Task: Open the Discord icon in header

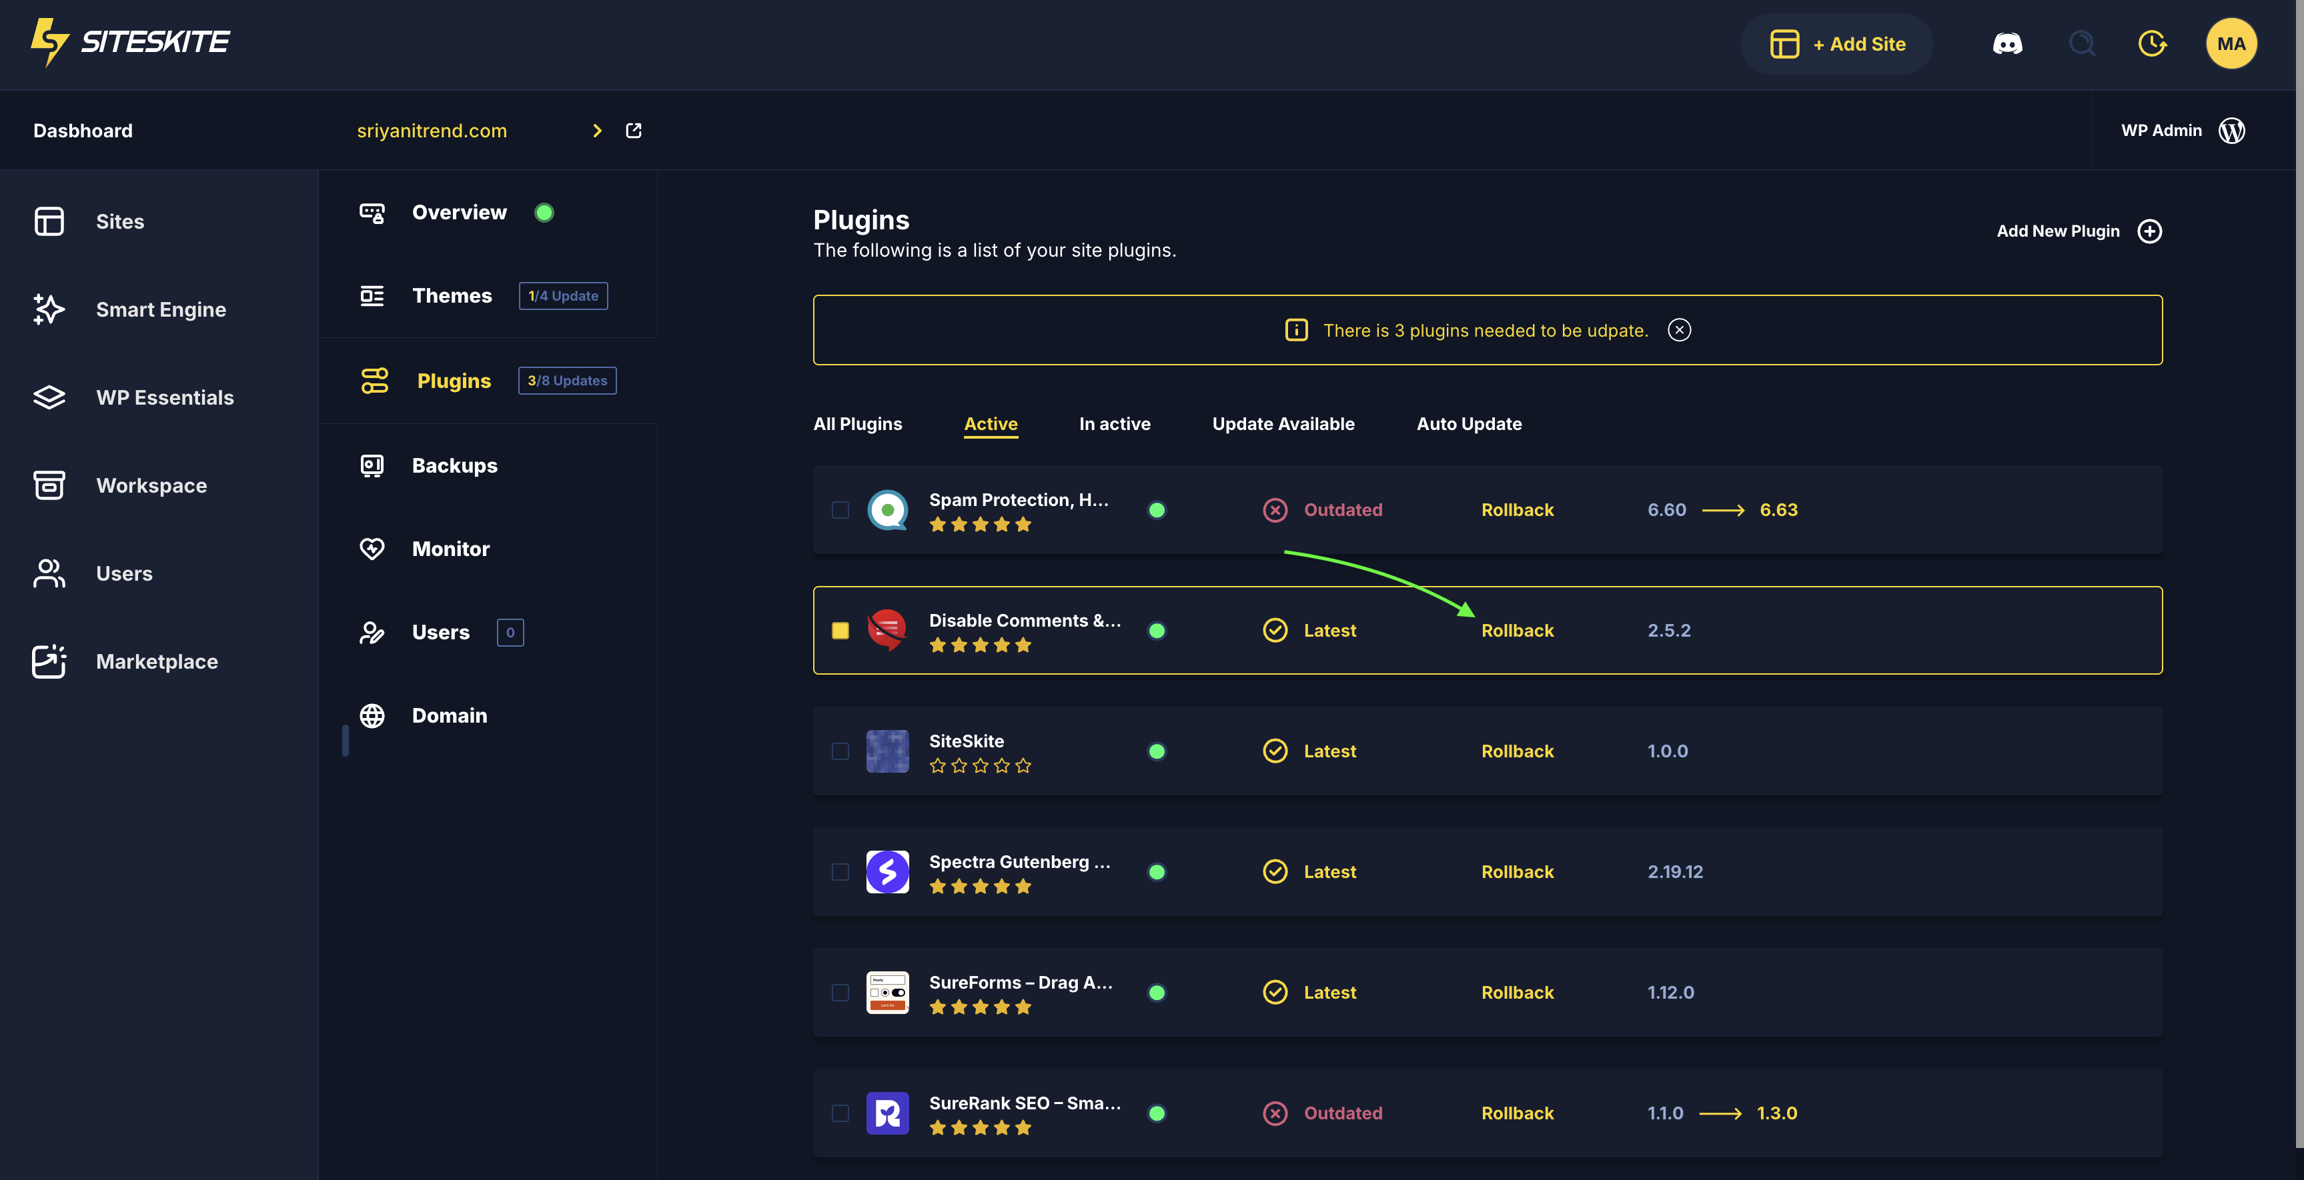Action: [2007, 44]
